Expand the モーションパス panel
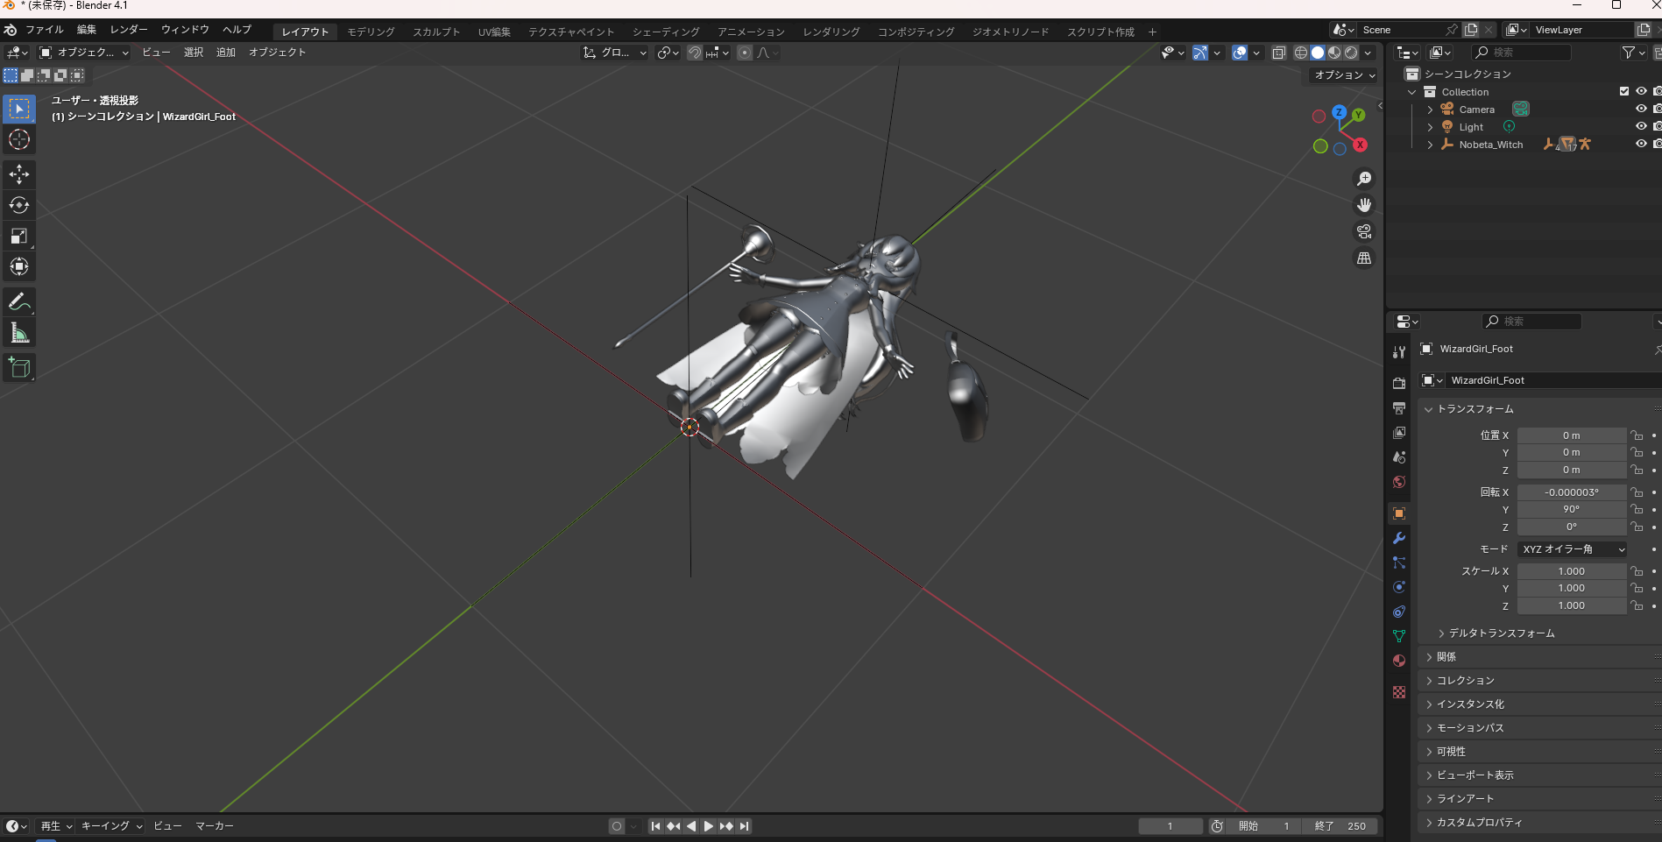Image resolution: width=1662 pixels, height=842 pixels. point(1469,728)
